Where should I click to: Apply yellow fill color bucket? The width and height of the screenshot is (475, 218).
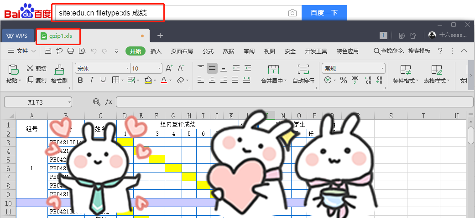148,80
